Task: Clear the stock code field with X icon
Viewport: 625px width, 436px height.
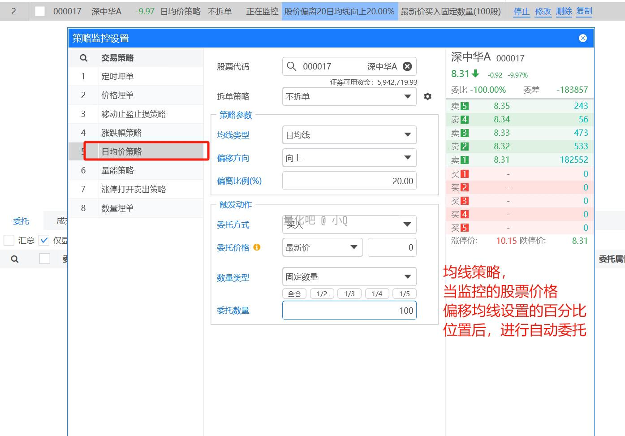Action: click(407, 66)
